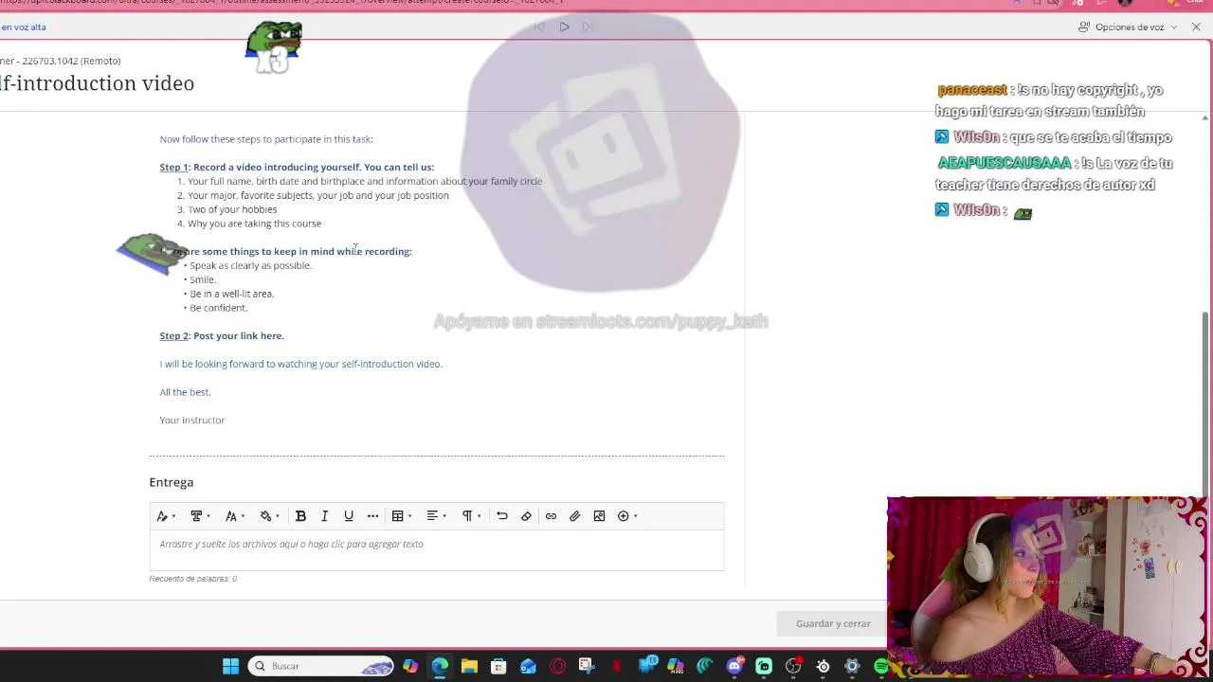Click 'Step 2: Post your link here.' text

[x=222, y=335]
